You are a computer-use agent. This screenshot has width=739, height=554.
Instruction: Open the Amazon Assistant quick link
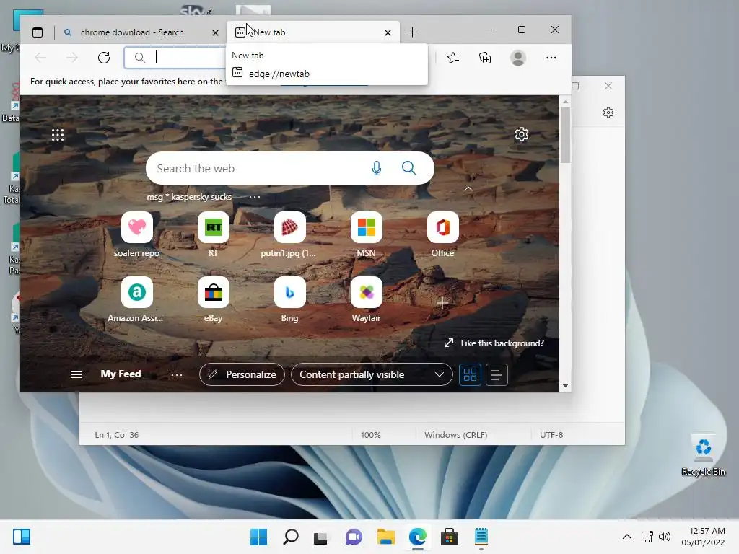click(136, 299)
